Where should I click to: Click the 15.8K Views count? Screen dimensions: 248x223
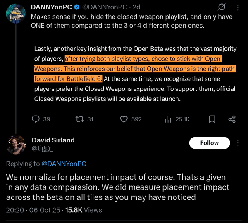[83, 210]
